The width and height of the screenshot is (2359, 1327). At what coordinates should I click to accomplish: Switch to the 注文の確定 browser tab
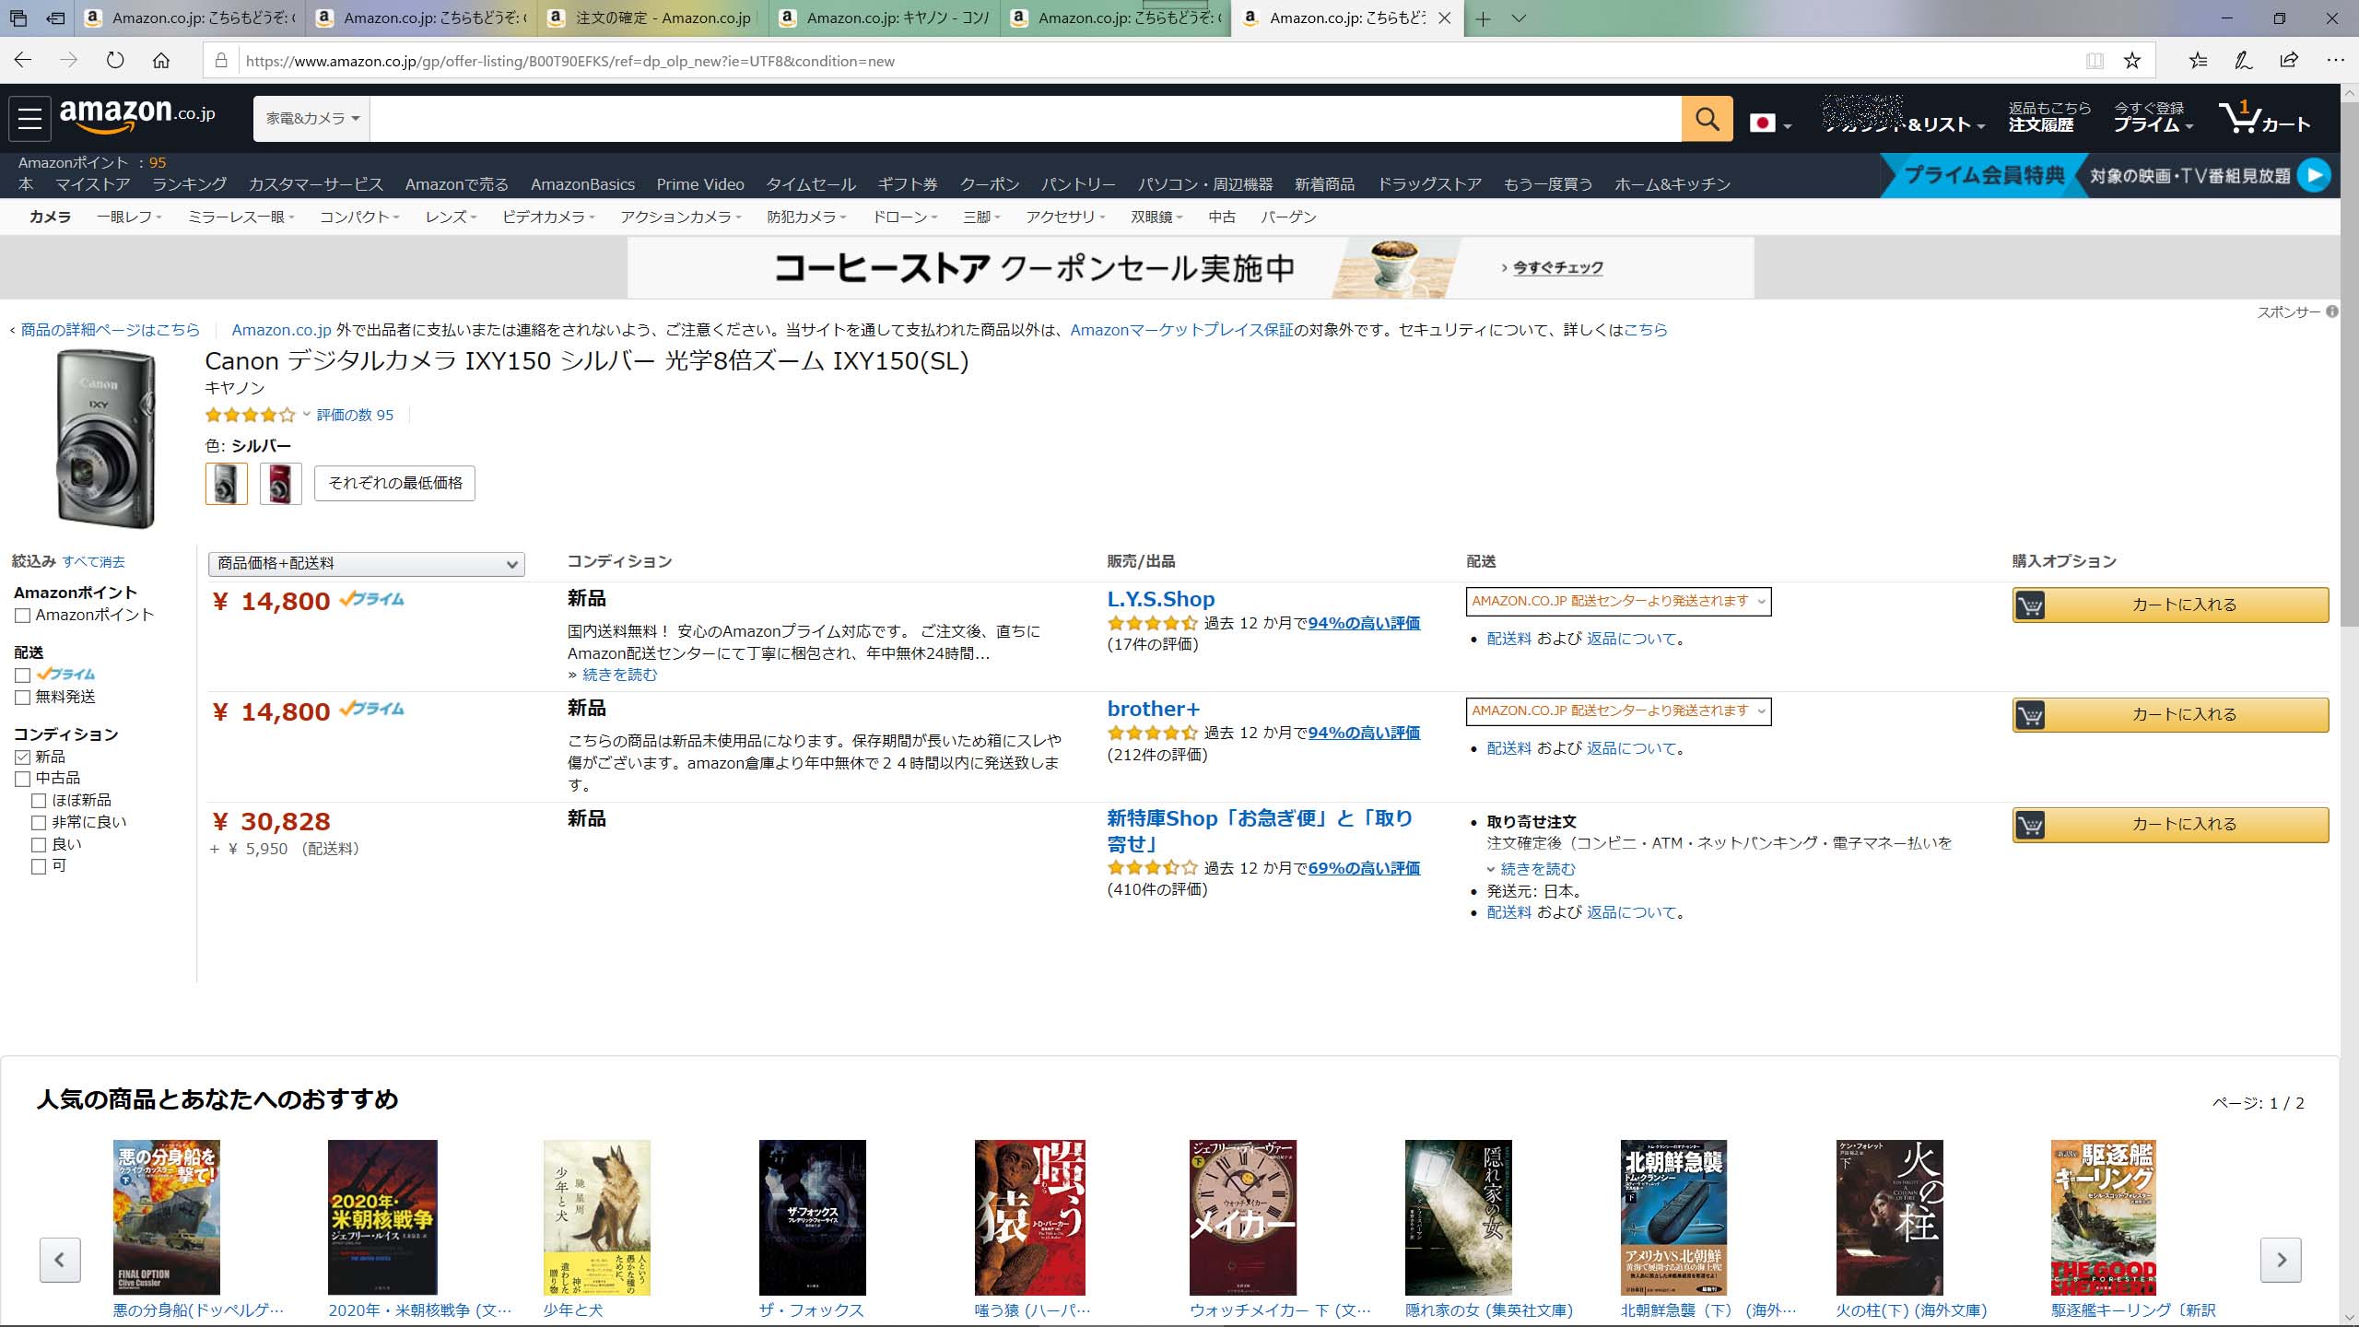(652, 18)
